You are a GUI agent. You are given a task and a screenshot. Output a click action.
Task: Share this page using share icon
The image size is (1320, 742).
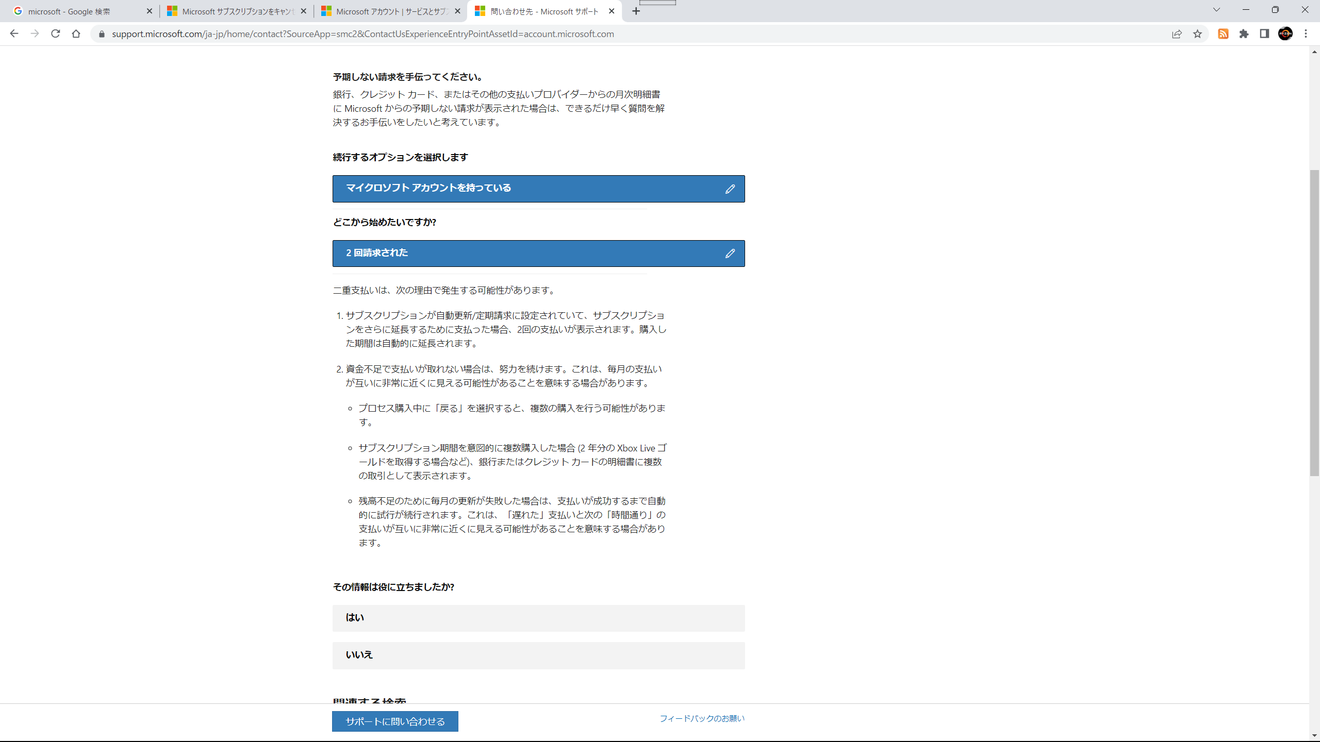tap(1177, 34)
